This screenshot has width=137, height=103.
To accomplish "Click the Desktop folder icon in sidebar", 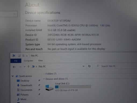I will coord(18,81).
